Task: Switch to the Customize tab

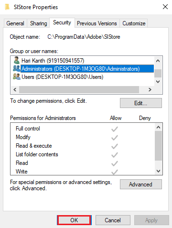Action: point(134,23)
